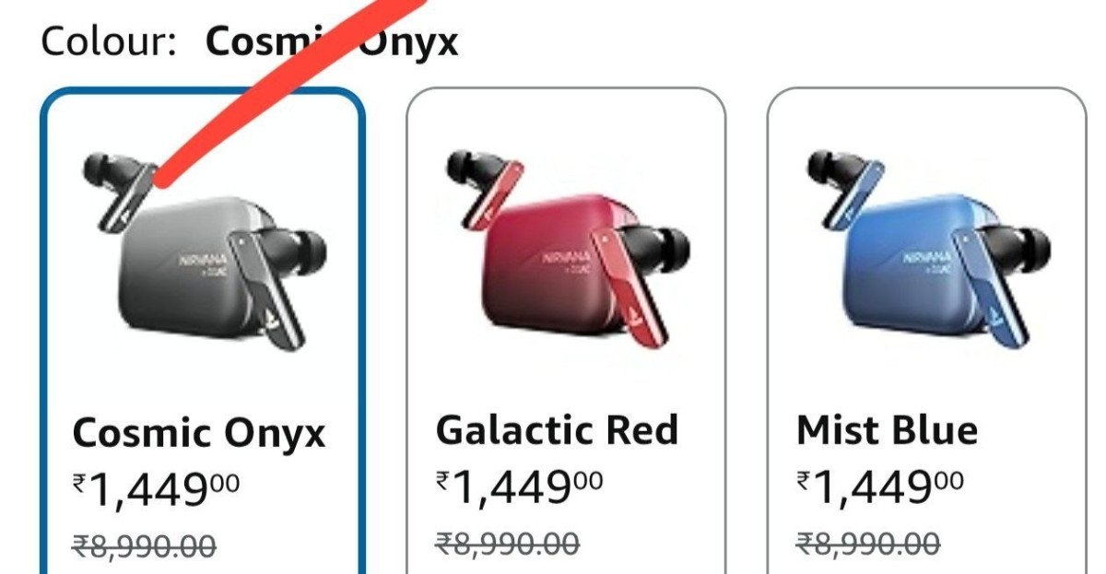Screen dimensions: 1106x574
Task: Pick the Mist Blue colour variant
Action: point(927,332)
